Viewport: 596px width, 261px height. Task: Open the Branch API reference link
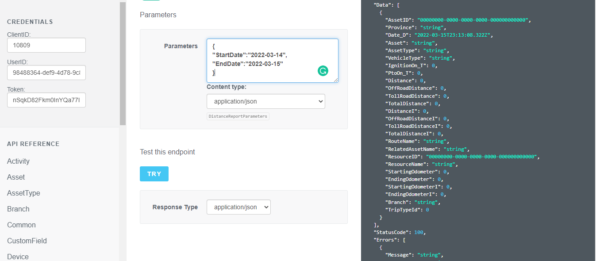(18, 209)
